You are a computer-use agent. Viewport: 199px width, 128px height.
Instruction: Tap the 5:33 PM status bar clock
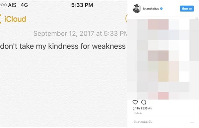[82, 5]
